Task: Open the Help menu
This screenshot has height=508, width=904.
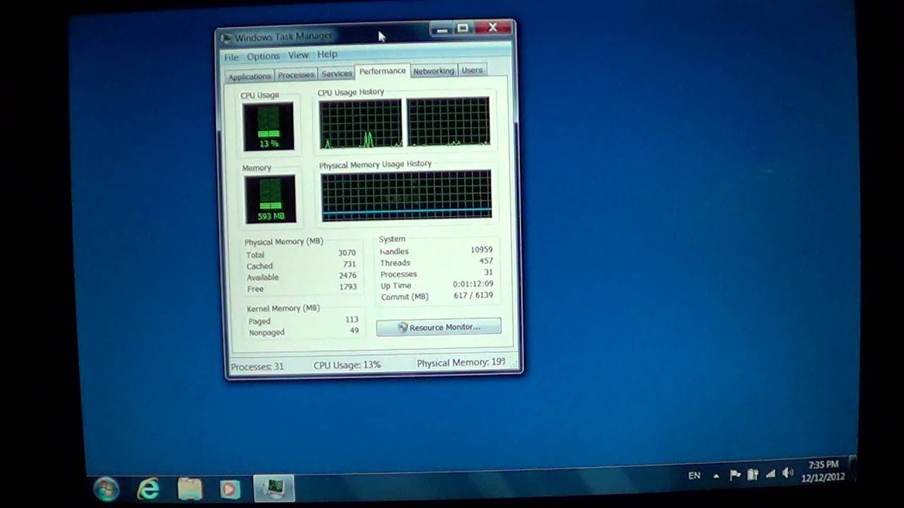Action: point(327,54)
